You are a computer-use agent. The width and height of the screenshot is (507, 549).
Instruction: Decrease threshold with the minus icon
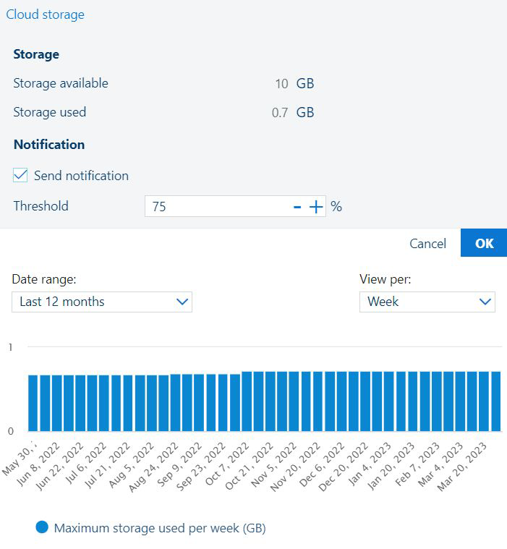(x=297, y=208)
